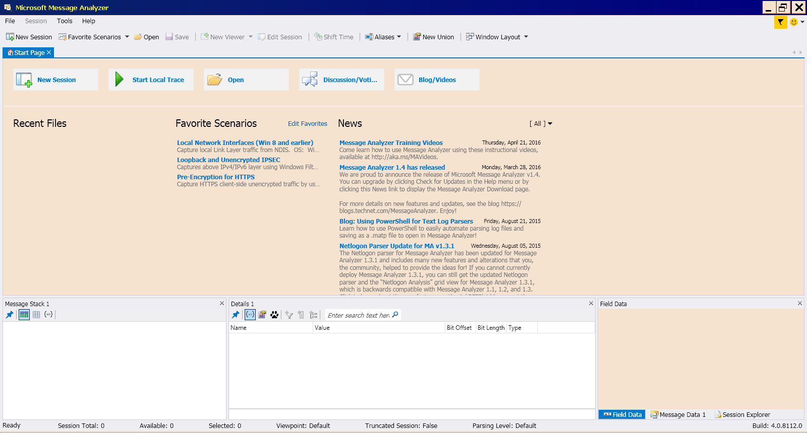The height and width of the screenshot is (433, 807).
Task: Toggle the braces icon in Details toolbar
Action: pyautogui.click(x=250, y=315)
